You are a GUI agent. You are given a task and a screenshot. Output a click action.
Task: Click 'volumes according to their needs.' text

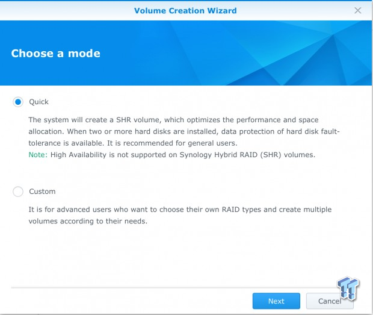click(88, 221)
